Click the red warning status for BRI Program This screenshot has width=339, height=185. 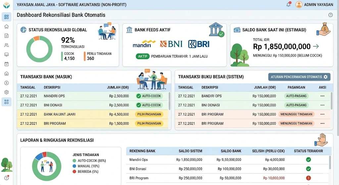[308, 178]
